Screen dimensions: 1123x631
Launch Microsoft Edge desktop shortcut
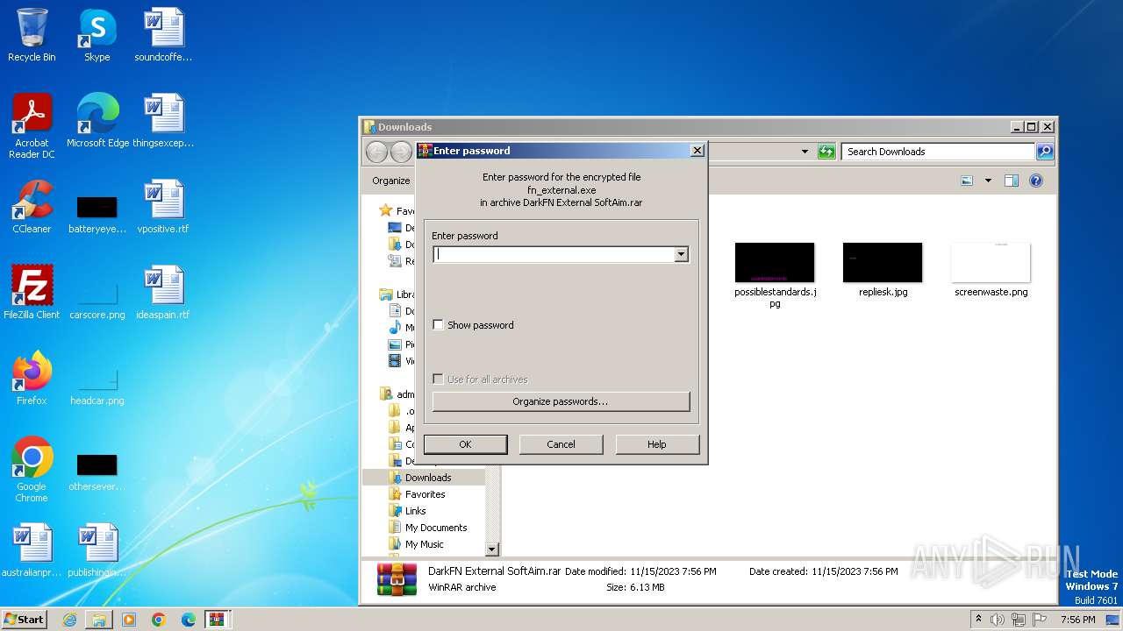pyautogui.click(x=97, y=121)
